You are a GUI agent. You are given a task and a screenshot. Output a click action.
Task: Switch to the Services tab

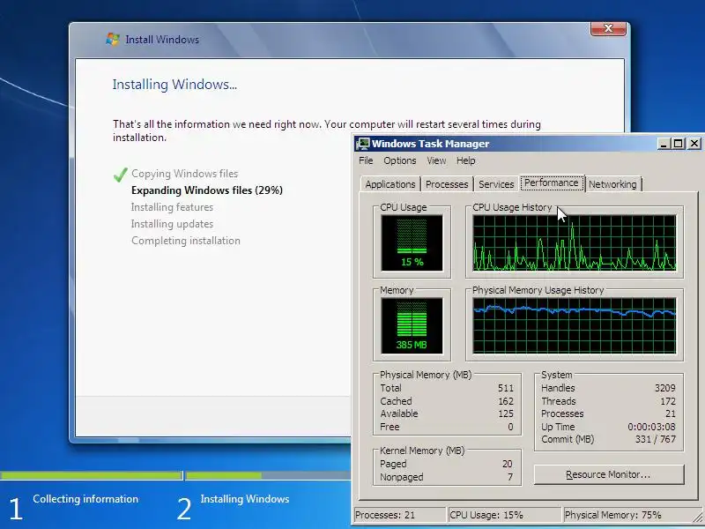(x=496, y=184)
